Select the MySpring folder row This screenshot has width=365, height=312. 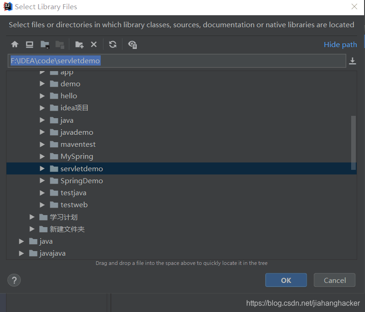point(181,156)
